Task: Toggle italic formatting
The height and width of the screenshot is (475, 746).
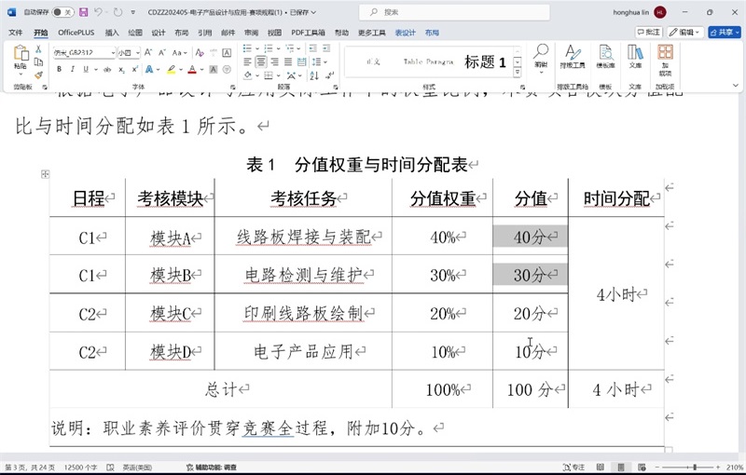Action: click(x=72, y=69)
